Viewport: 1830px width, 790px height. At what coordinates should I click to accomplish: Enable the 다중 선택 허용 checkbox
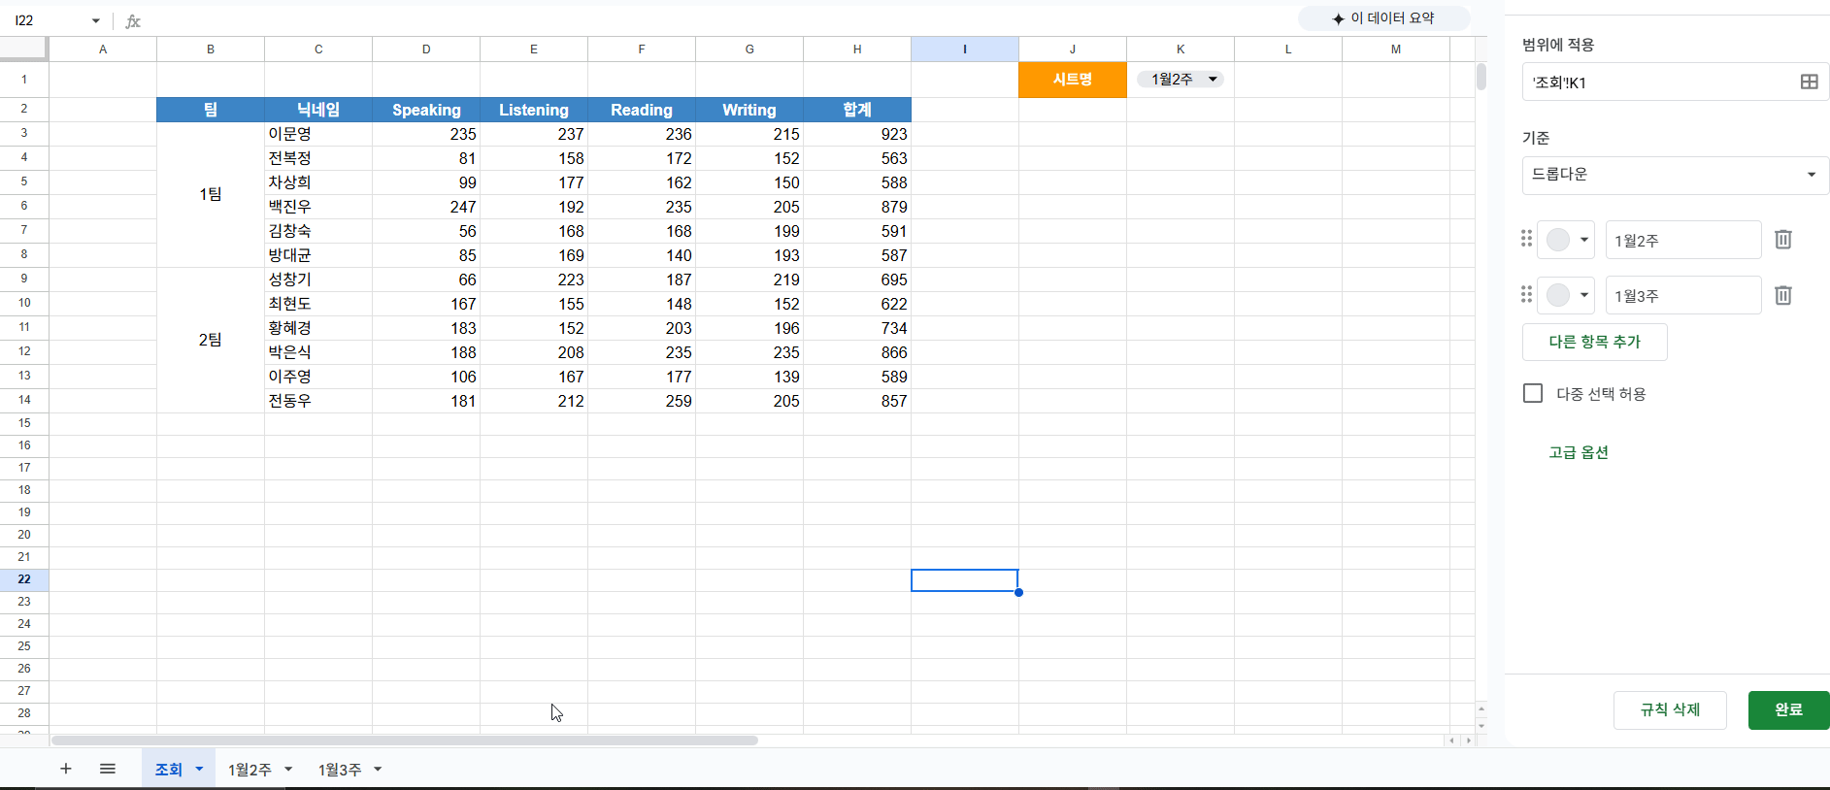click(1533, 393)
